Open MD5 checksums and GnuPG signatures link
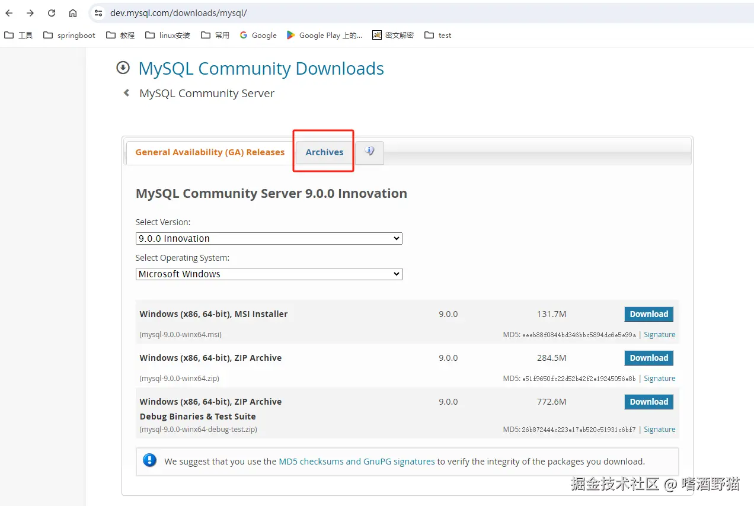 [x=357, y=461]
